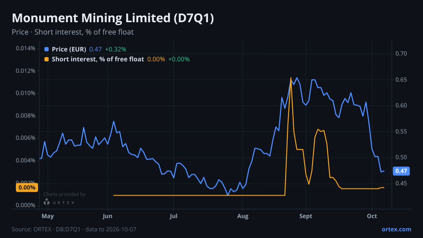Image resolution: width=423 pixels, height=238 pixels.
Task: Click the 'May' x-axis label
Action: pos(48,216)
